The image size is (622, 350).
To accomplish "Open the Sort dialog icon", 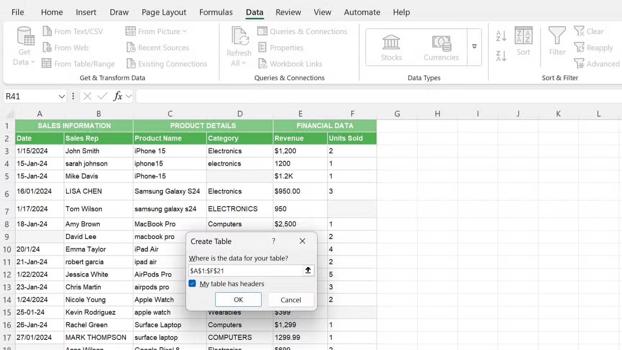I will pyautogui.click(x=523, y=41).
